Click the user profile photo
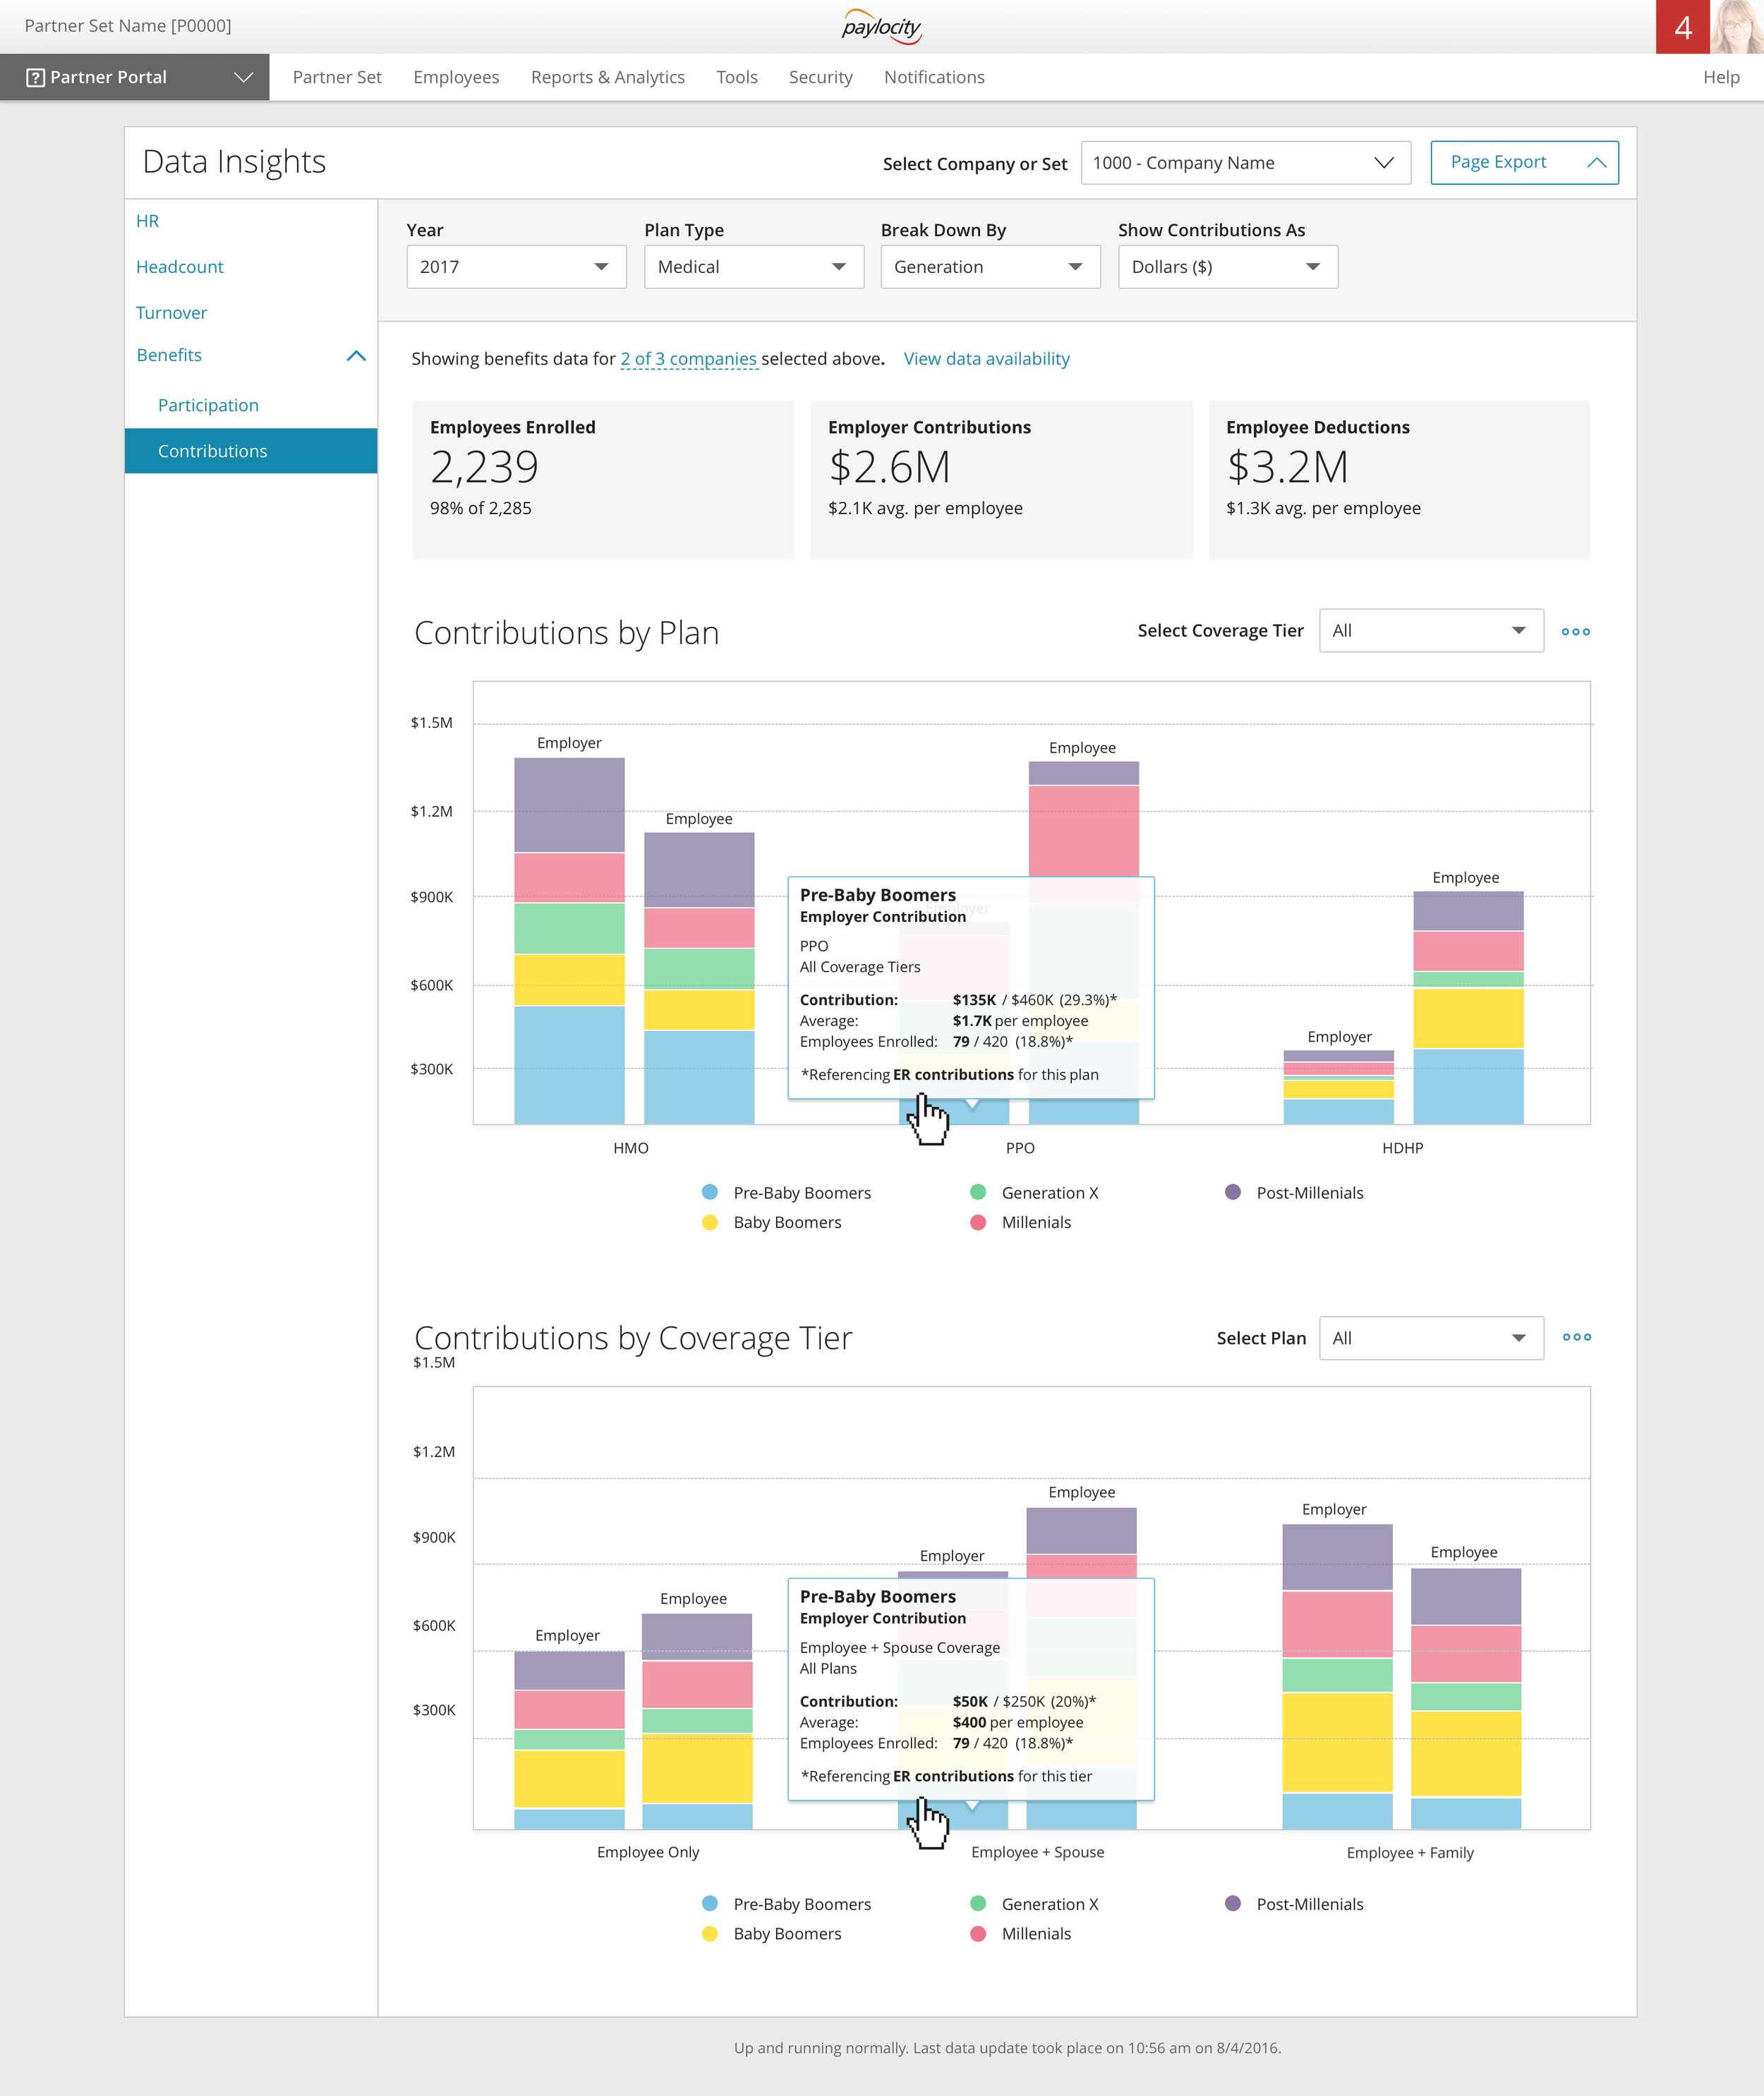Screen dimensions: 1764x2096 [1737, 27]
